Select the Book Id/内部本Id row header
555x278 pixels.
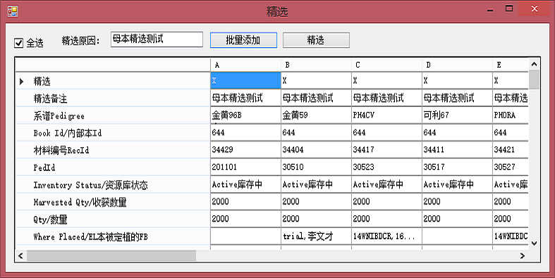tap(113, 133)
